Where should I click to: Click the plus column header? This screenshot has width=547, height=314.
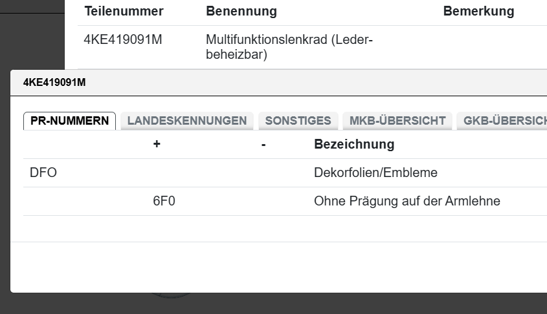pyautogui.click(x=157, y=144)
